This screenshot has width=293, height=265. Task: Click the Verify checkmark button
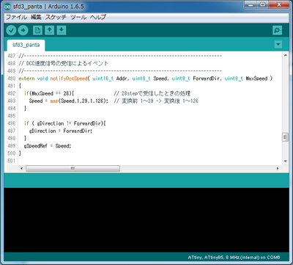pyautogui.click(x=11, y=30)
